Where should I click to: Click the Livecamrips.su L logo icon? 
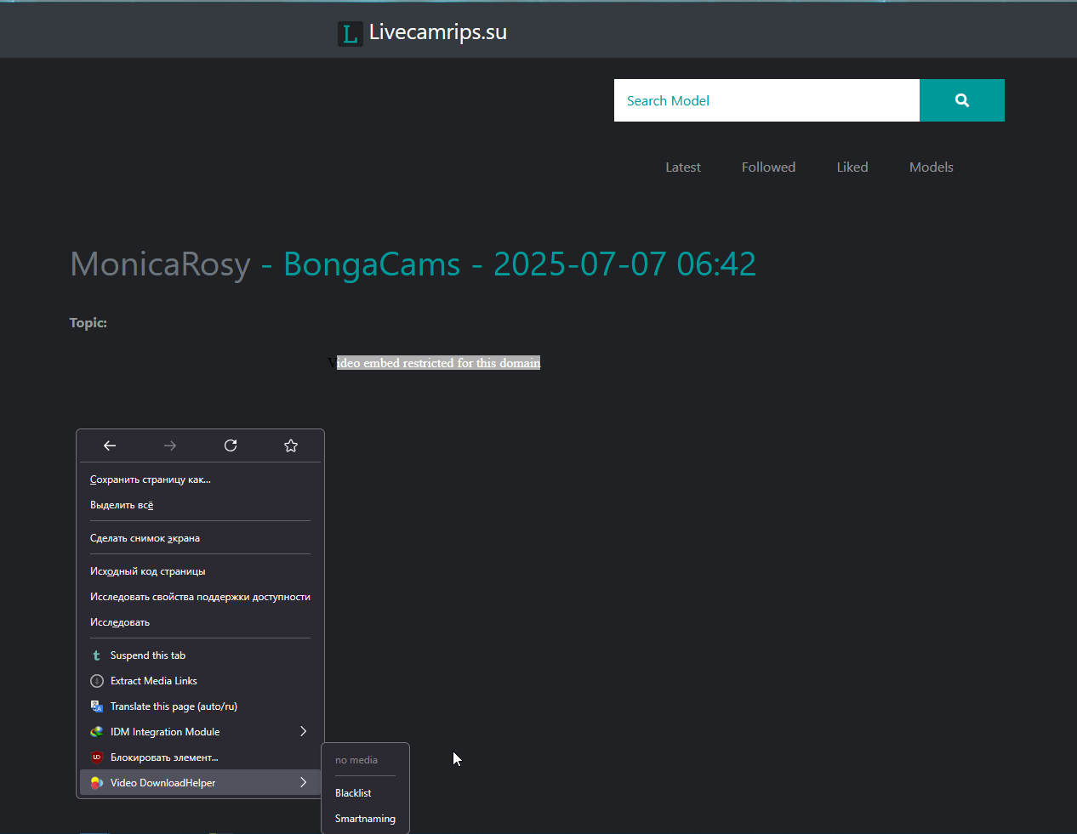pos(350,34)
